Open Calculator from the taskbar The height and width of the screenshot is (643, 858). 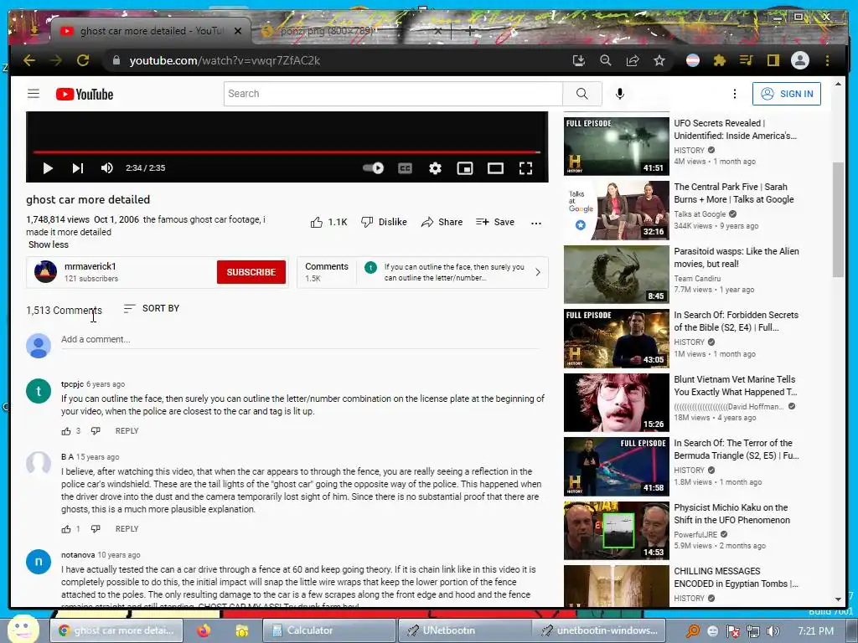click(x=328, y=630)
